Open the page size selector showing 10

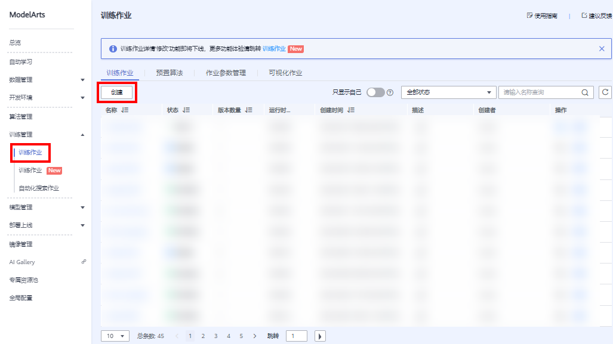coord(115,336)
